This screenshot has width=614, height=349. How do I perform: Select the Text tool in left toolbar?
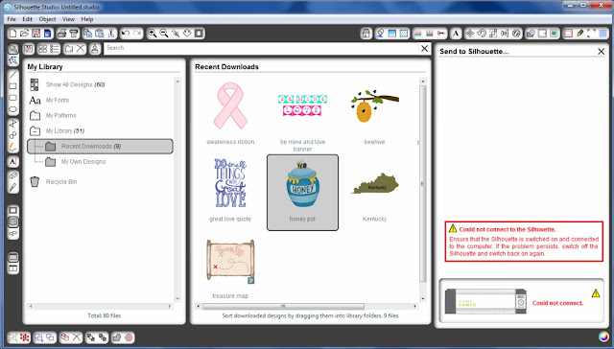click(12, 161)
